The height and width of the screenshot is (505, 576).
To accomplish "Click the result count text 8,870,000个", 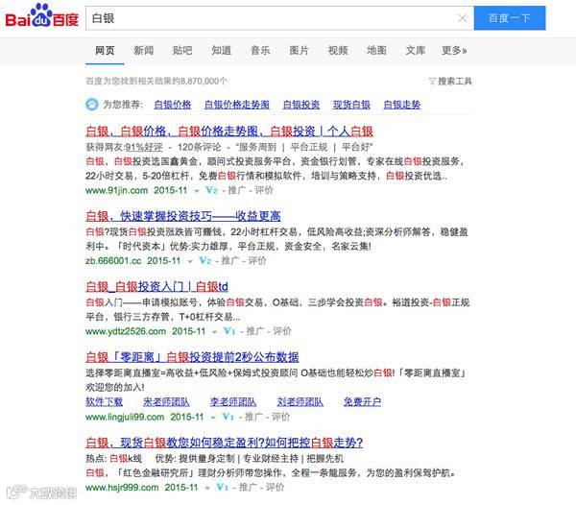I will [204, 82].
